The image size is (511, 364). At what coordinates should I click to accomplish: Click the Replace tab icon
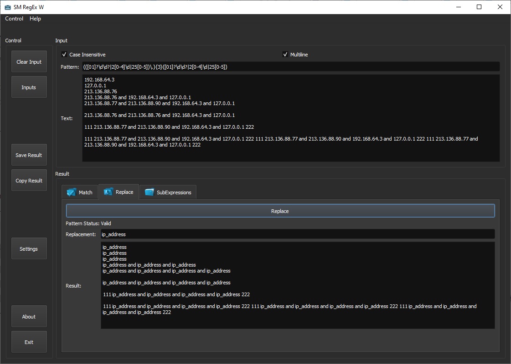[x=108, y=192]
